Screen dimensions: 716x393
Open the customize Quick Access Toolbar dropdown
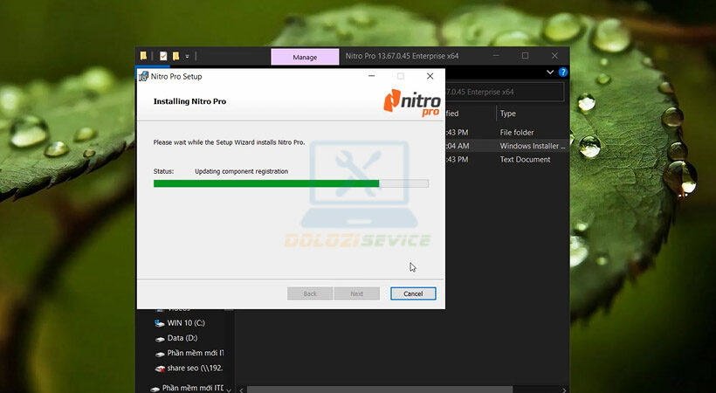[187, 56]
